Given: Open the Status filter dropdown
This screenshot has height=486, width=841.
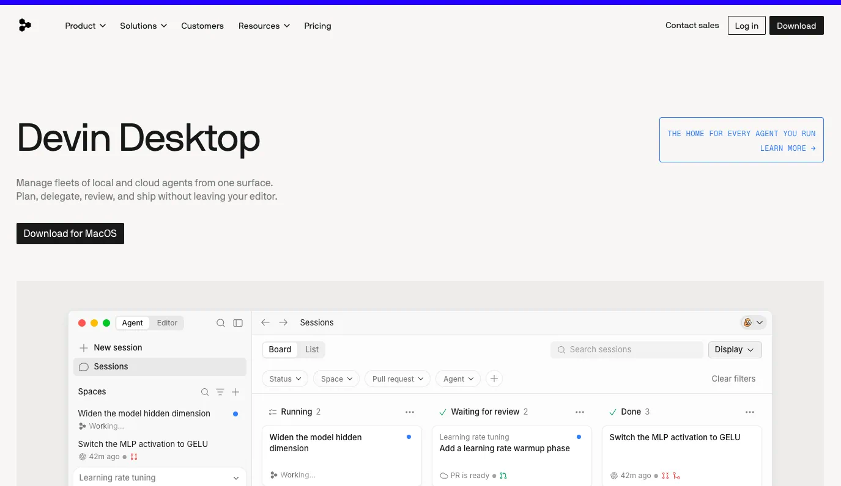Looking at the screenshot, I should pyautogui.click(x=285, y=379).
